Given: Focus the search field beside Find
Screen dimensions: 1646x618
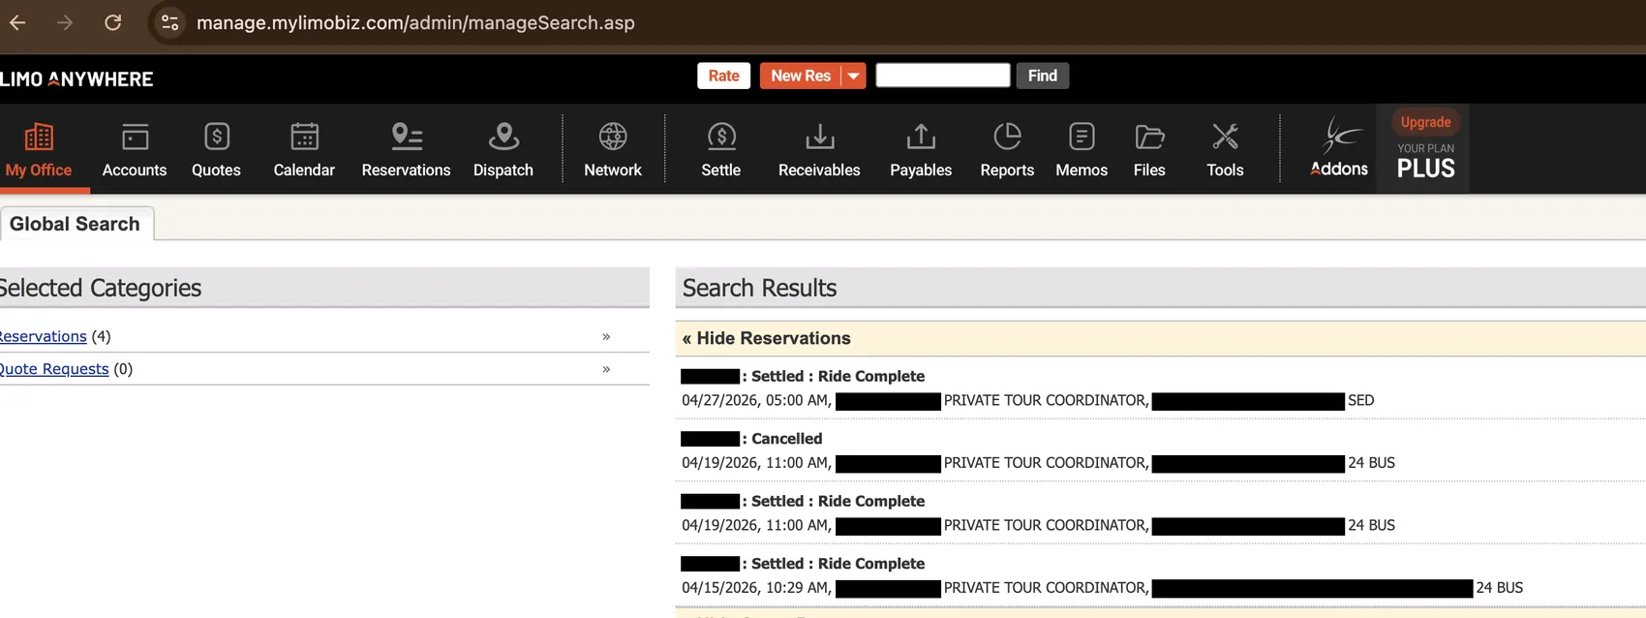Looking at the screenshot, I should pyautogui.click(x=942, y=76).
